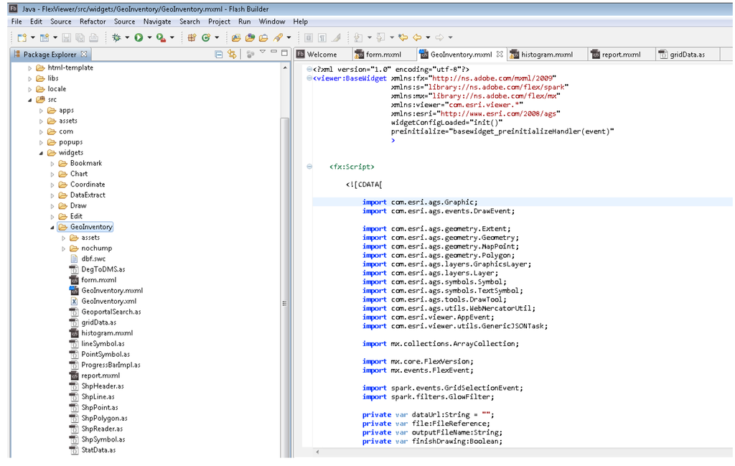Expand the Bookmark widget folder
This screenshot has height=466, width=735.
(52, 164)
